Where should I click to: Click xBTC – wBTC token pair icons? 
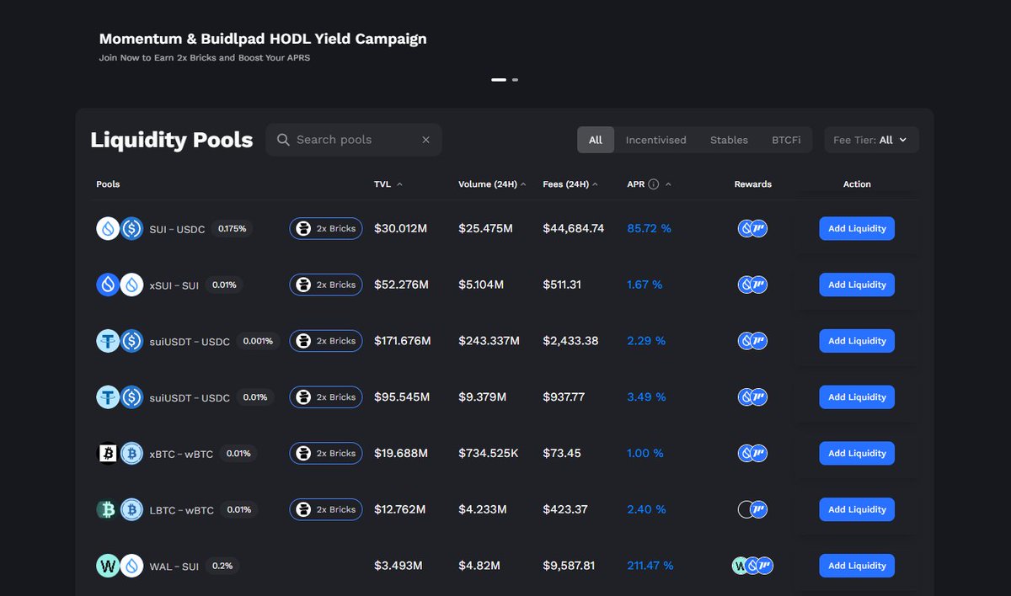[x=120, y=453]
